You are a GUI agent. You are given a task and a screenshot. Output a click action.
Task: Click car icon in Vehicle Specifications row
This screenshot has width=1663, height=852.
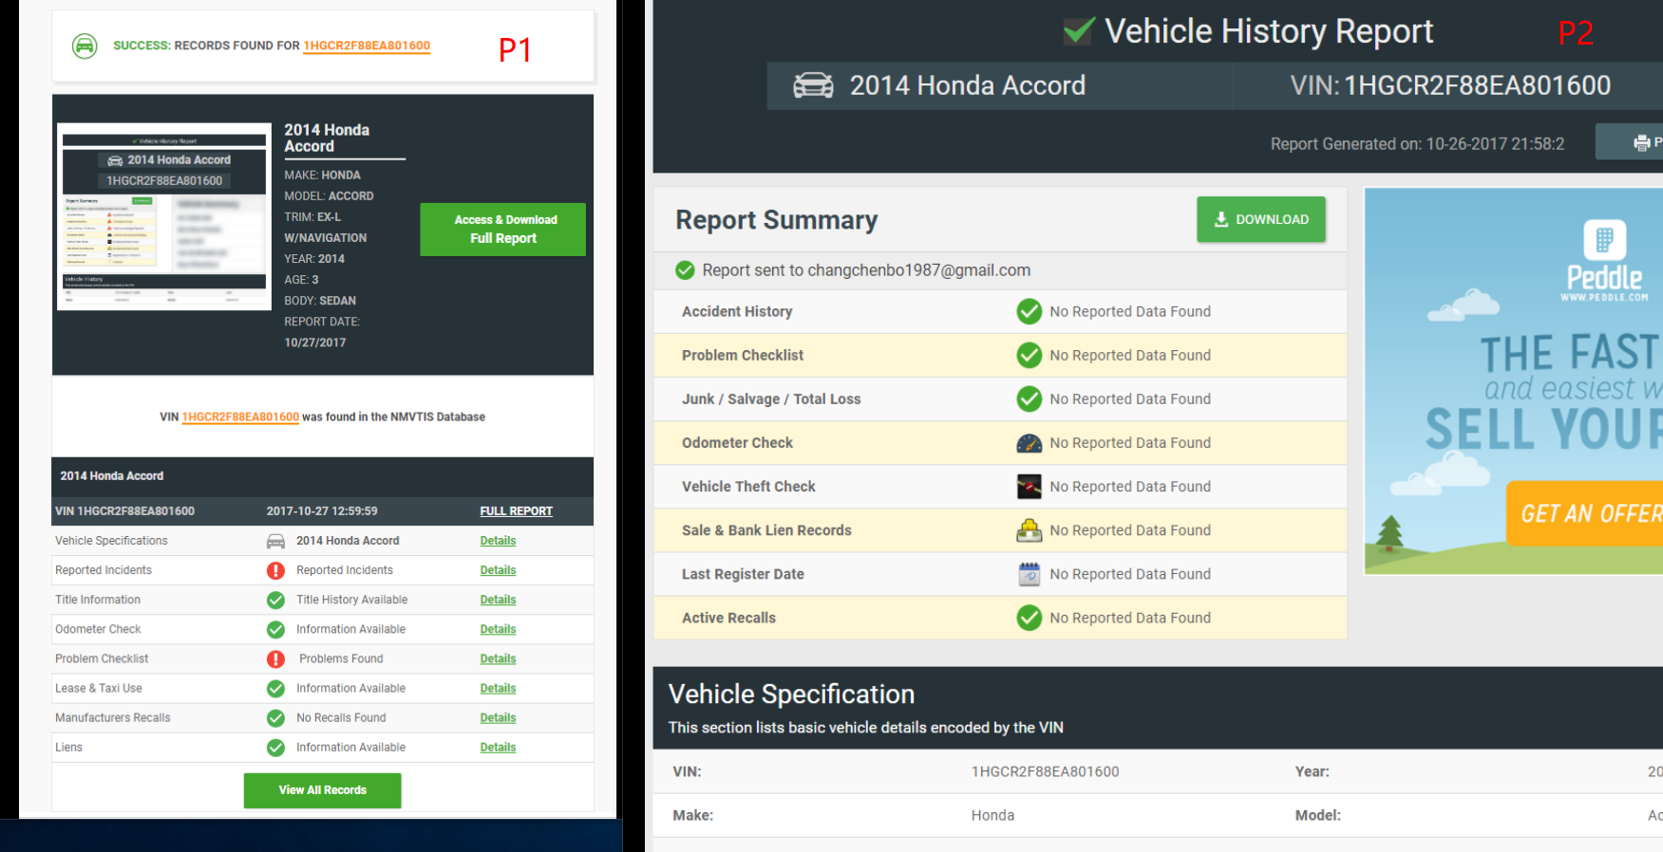275,541
